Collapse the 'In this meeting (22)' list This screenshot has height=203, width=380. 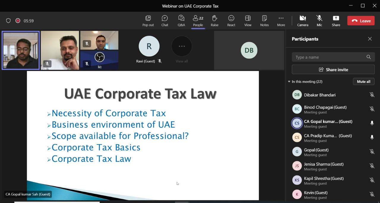click(x=289, y=82)
